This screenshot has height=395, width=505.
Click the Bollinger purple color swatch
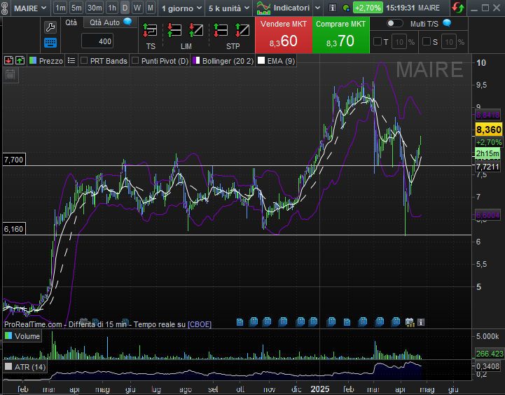(x=197, y=61)
